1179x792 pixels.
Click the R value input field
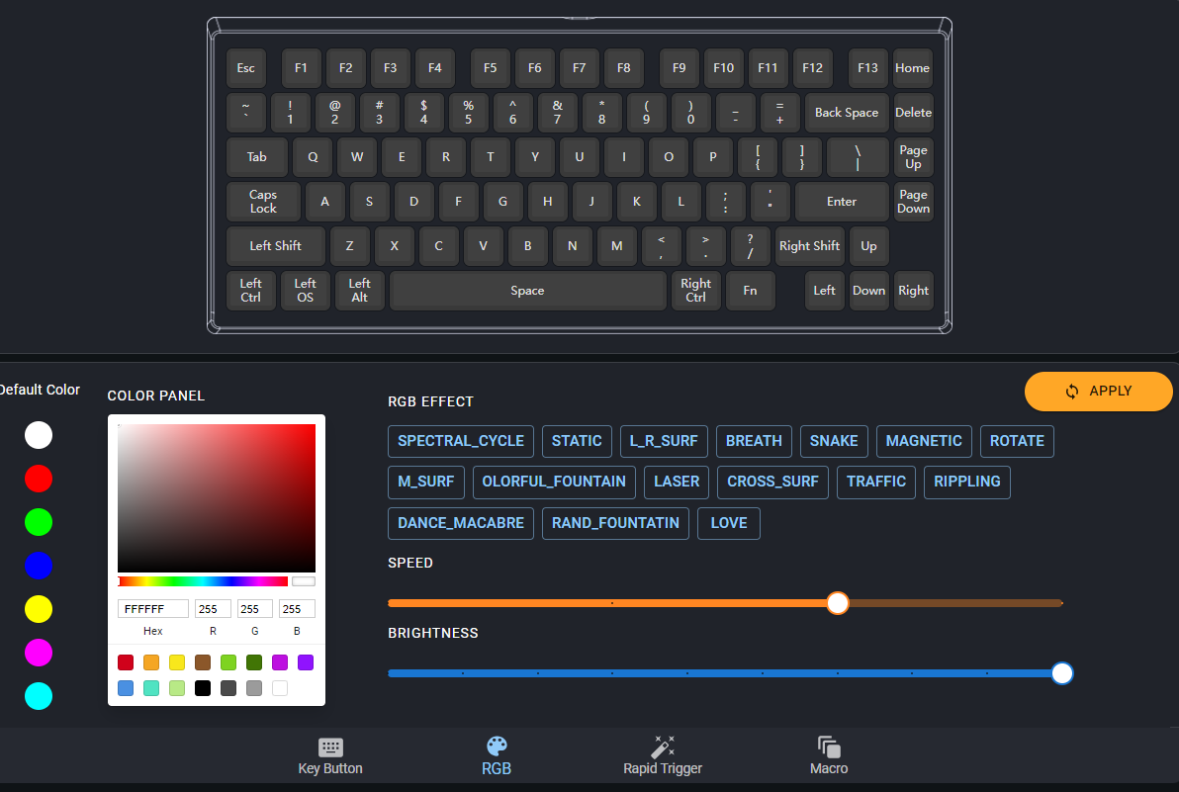[213, 609]
